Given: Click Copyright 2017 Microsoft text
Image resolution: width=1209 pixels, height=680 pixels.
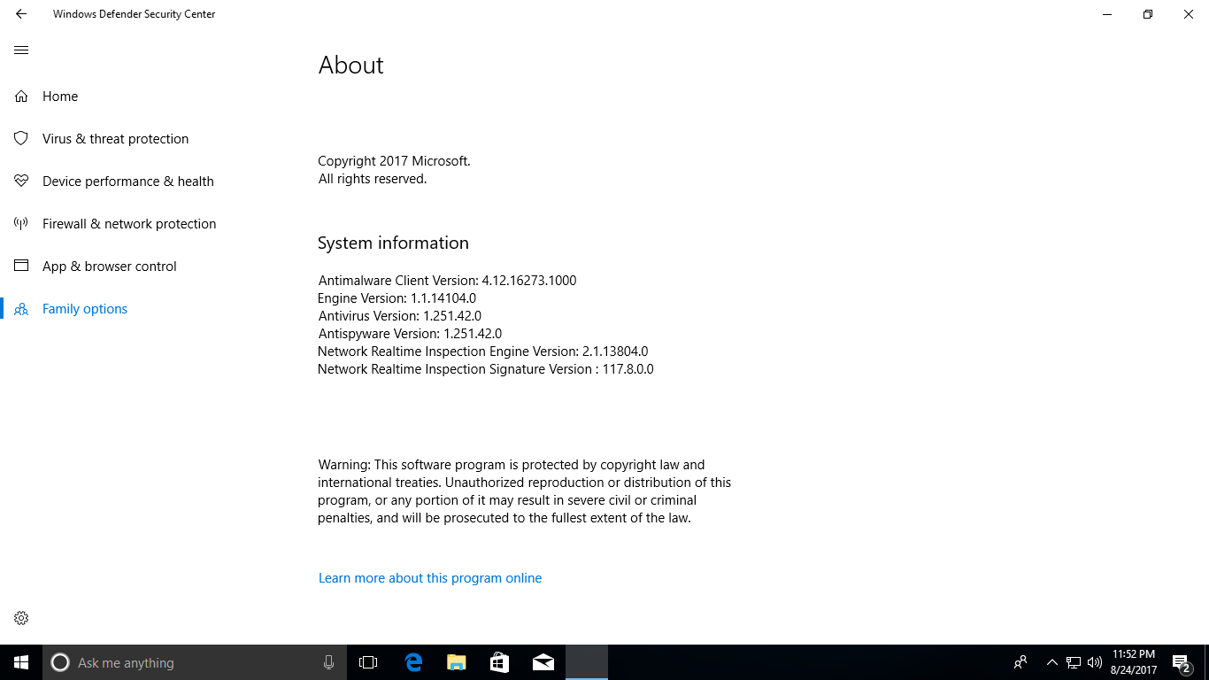Looking at the screenshot, I should coord(395,161).
